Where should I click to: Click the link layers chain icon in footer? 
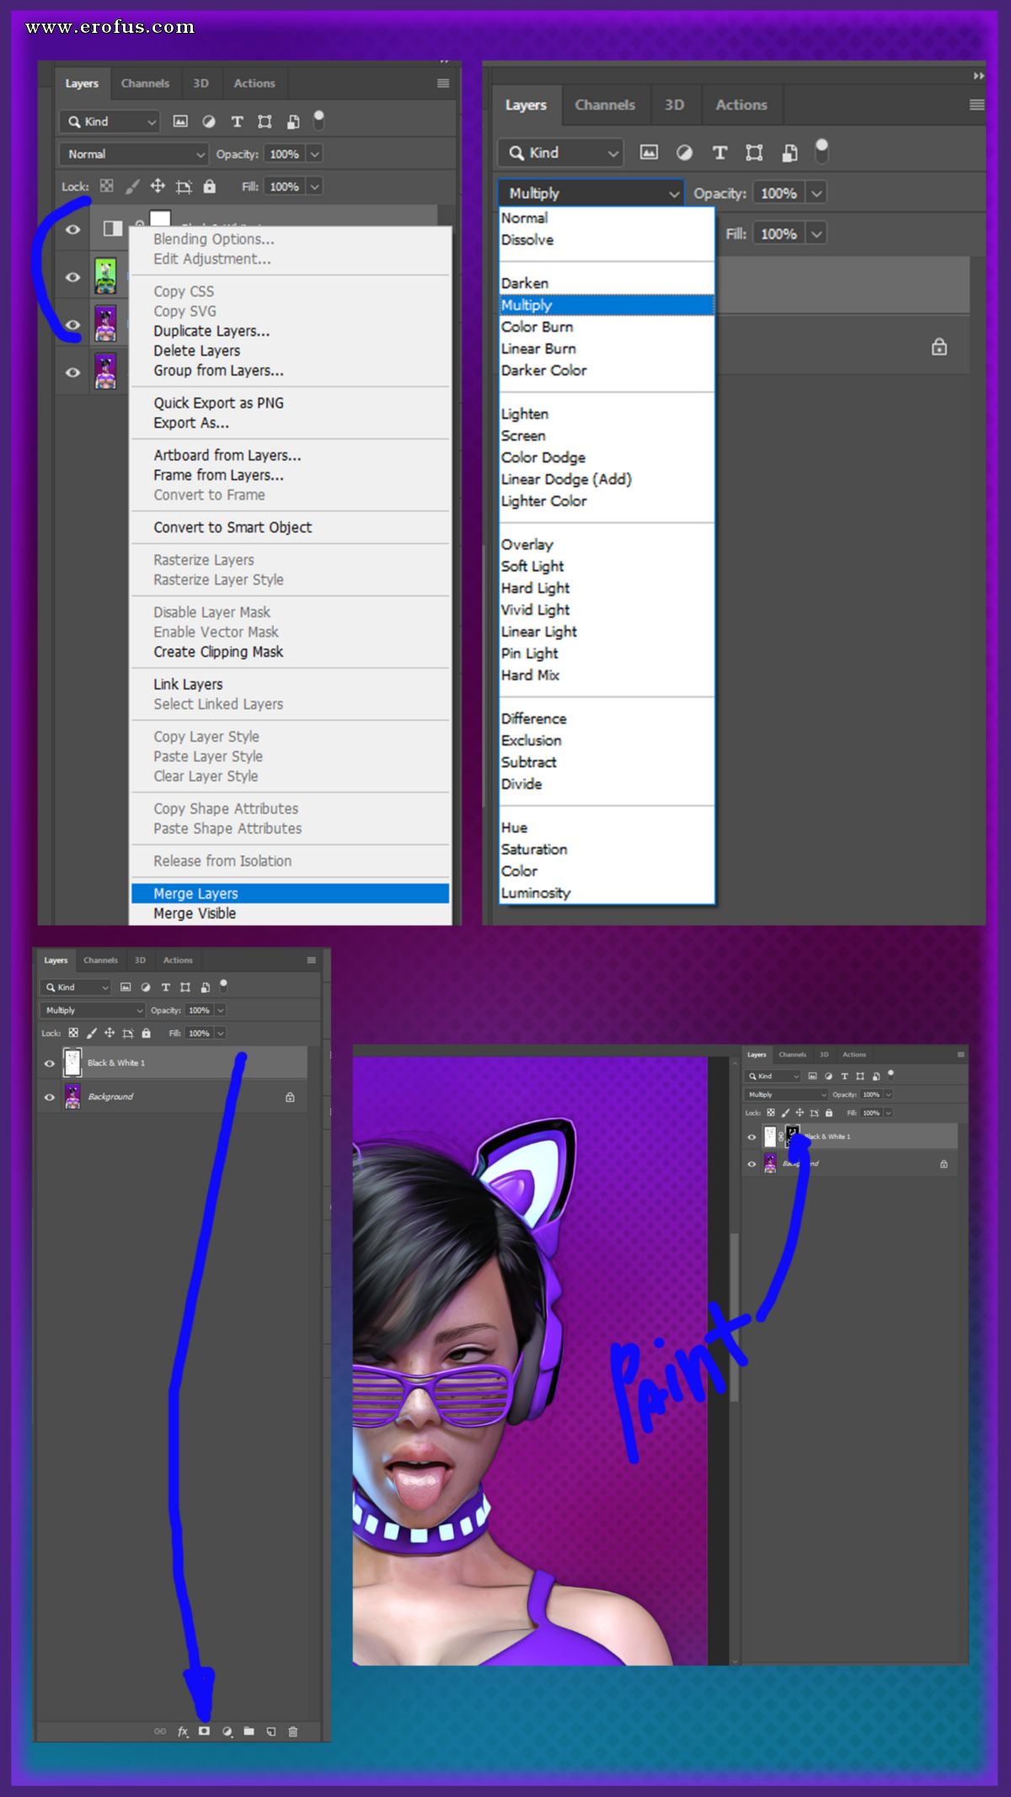[160, 1731]
